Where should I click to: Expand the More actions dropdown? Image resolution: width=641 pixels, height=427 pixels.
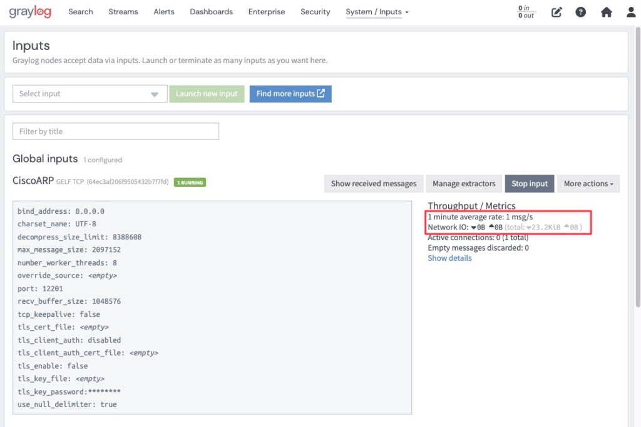[588, 184]
